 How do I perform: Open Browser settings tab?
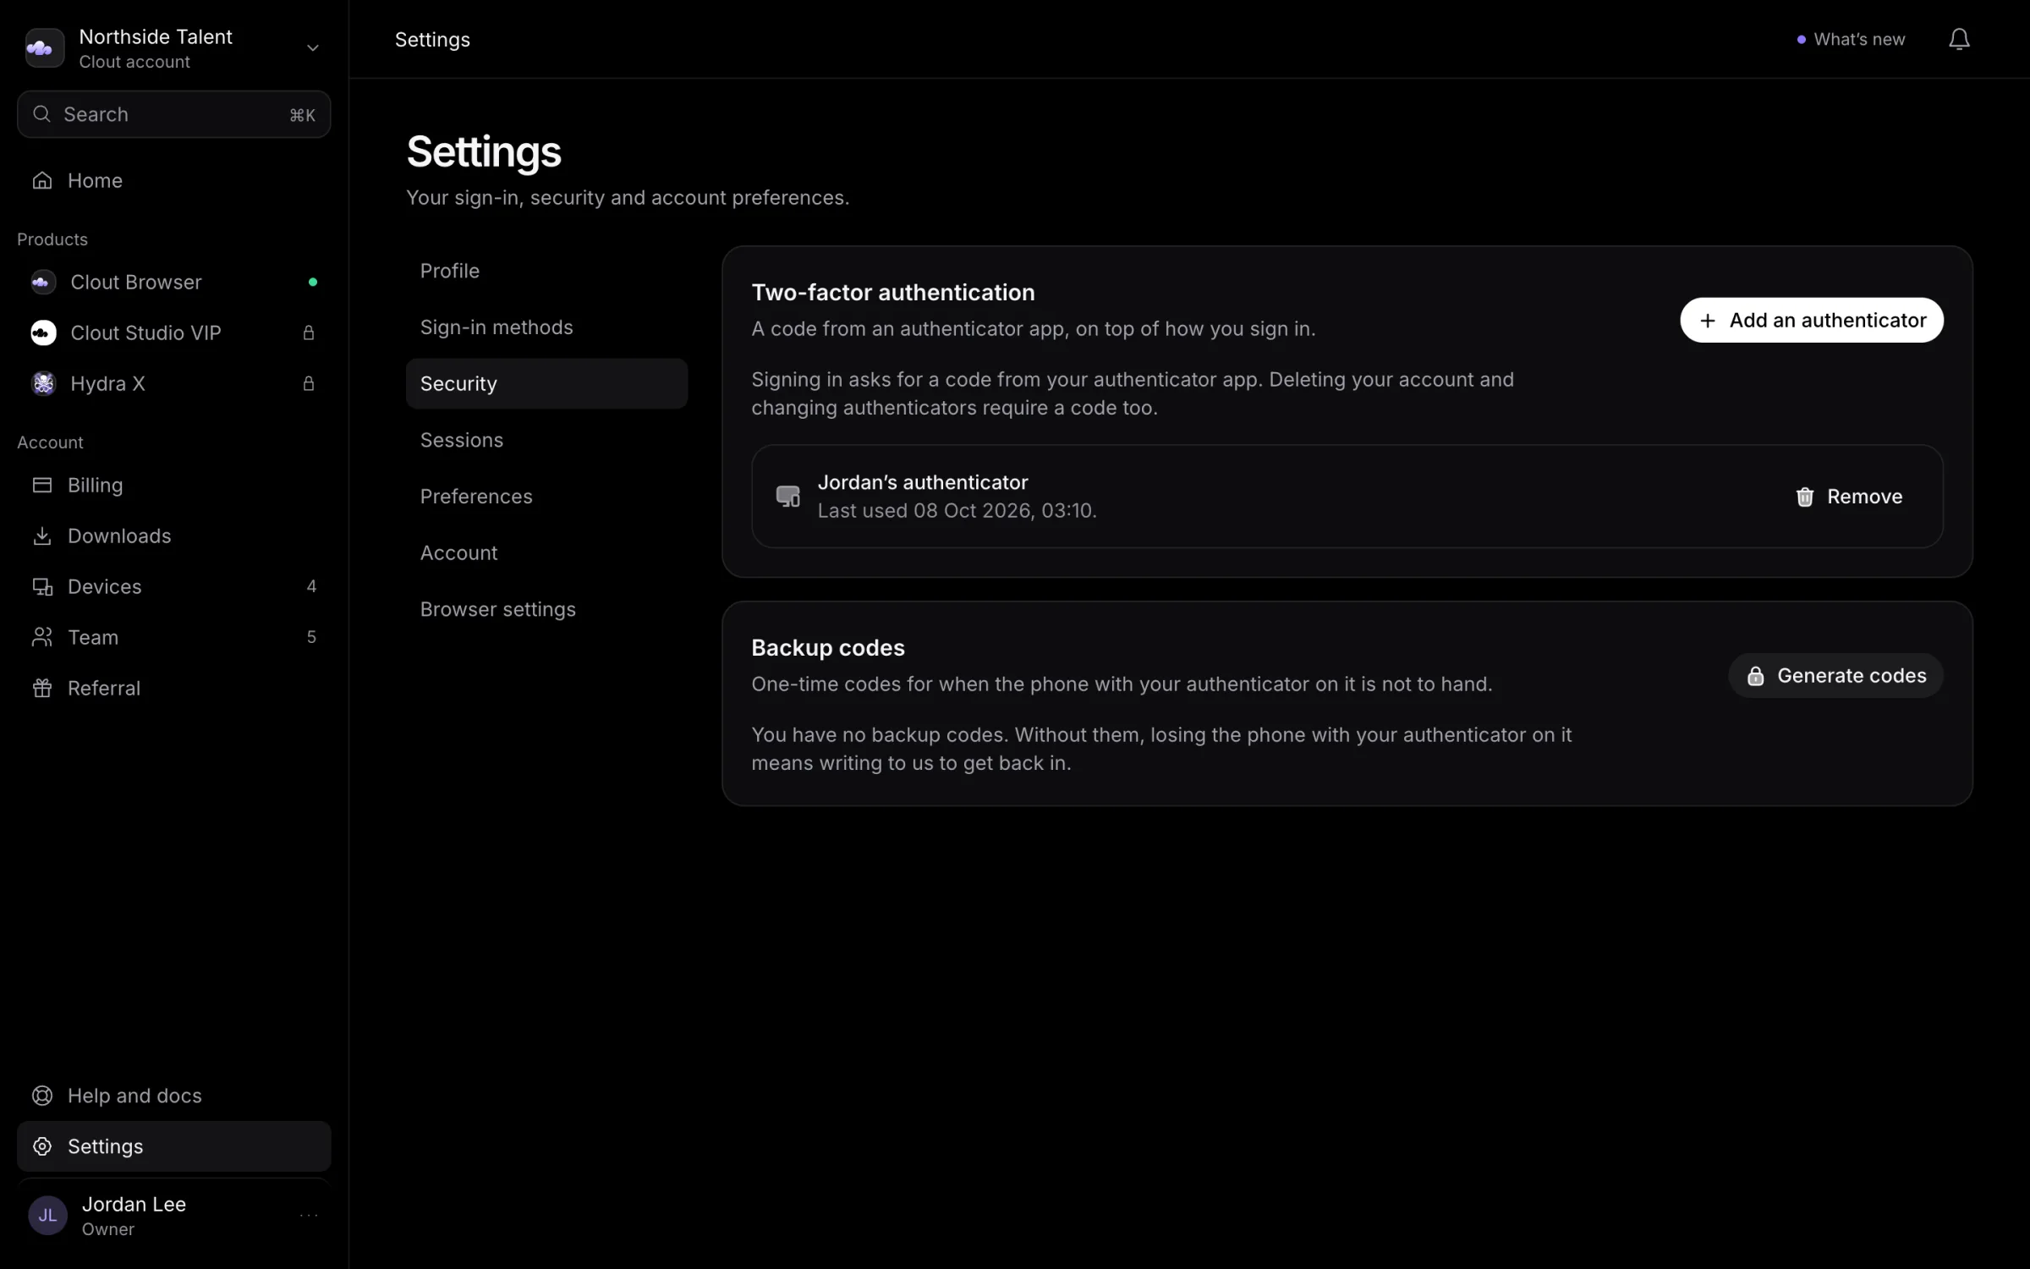546,609
